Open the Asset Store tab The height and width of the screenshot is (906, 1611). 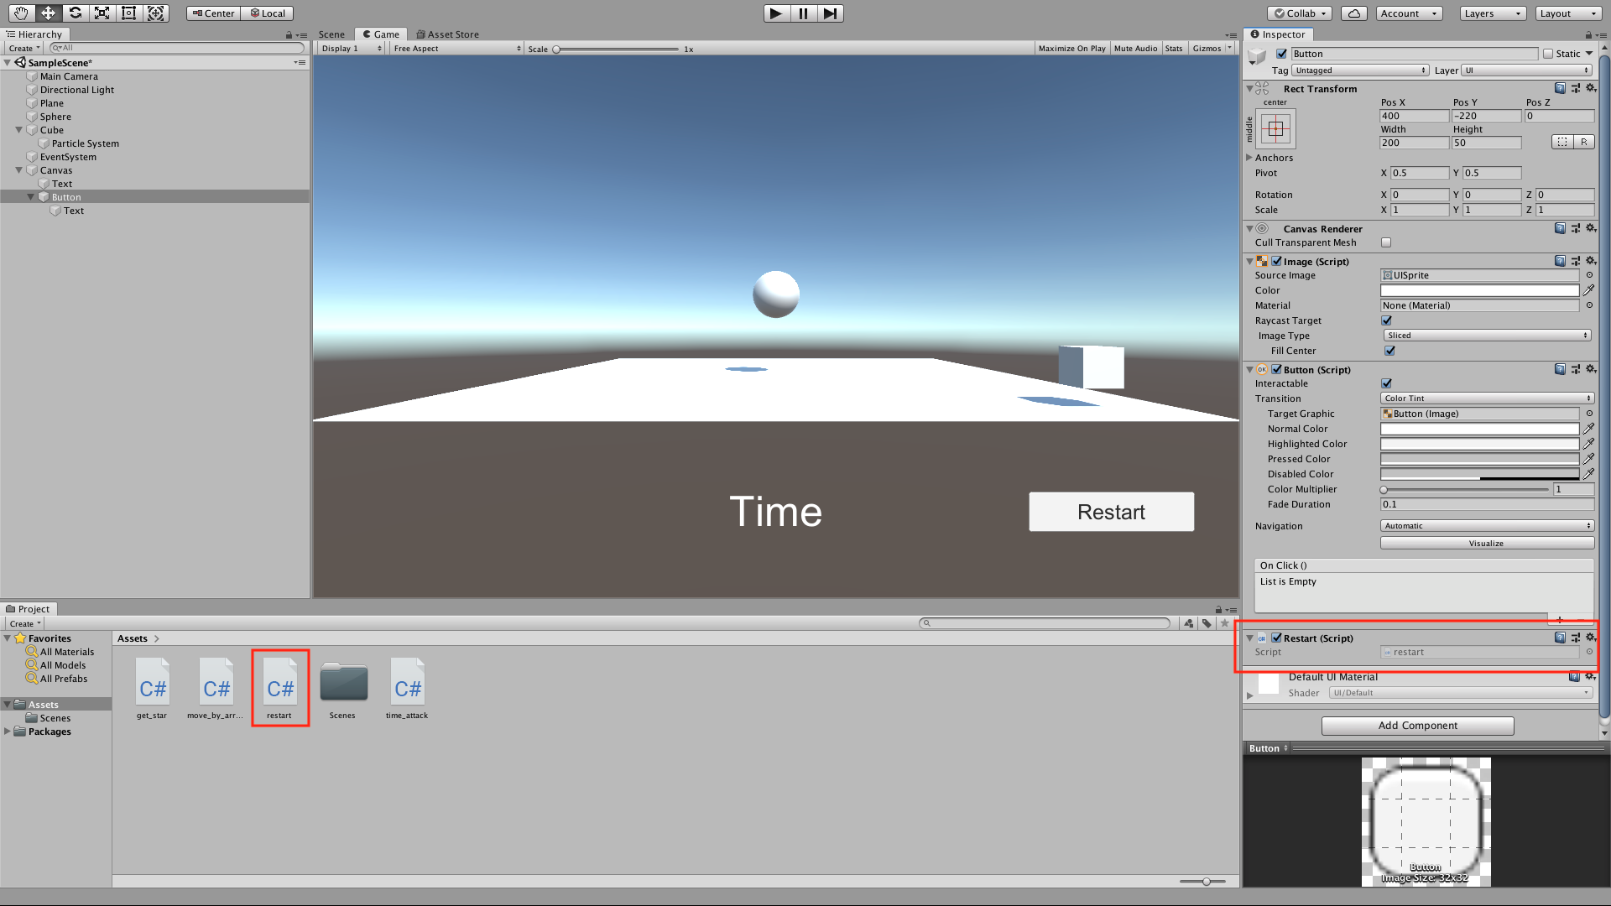448,34
